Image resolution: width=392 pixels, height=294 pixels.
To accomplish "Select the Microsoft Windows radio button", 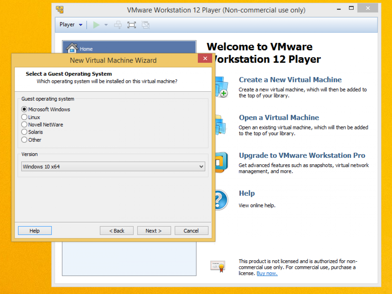I will [x=24, y=109].
